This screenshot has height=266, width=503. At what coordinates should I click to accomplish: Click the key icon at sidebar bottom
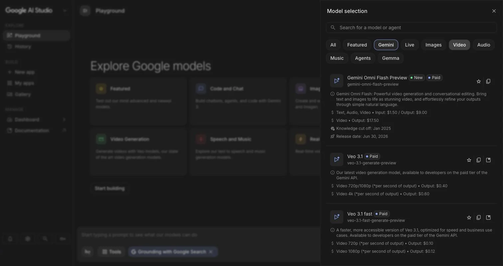(63, 238)
